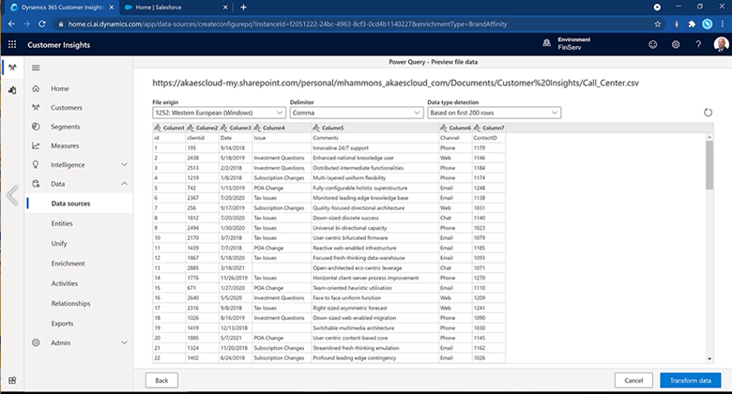Click the Transform data button
Screen dimensions: 732x394
(x=691, y=381)
